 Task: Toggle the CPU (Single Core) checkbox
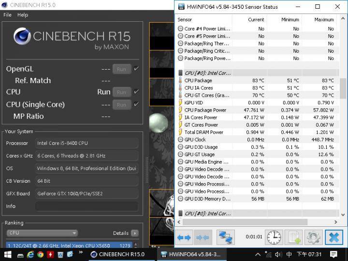[136, 104]
